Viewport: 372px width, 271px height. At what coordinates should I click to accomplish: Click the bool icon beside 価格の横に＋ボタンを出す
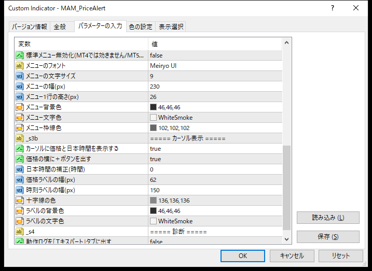tap(20, 159)
